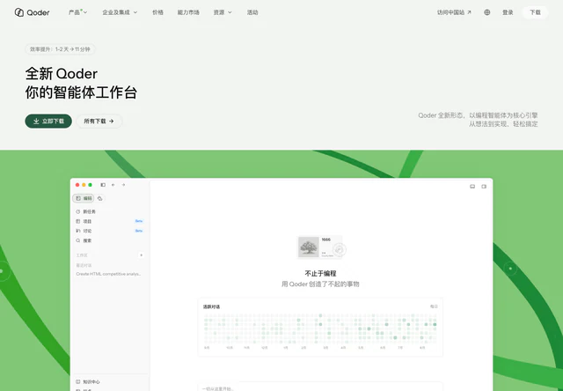This screenshot has width=563, height=391.
Task: Click the left panel layout icon at app top right
Action: click(472, 186)
